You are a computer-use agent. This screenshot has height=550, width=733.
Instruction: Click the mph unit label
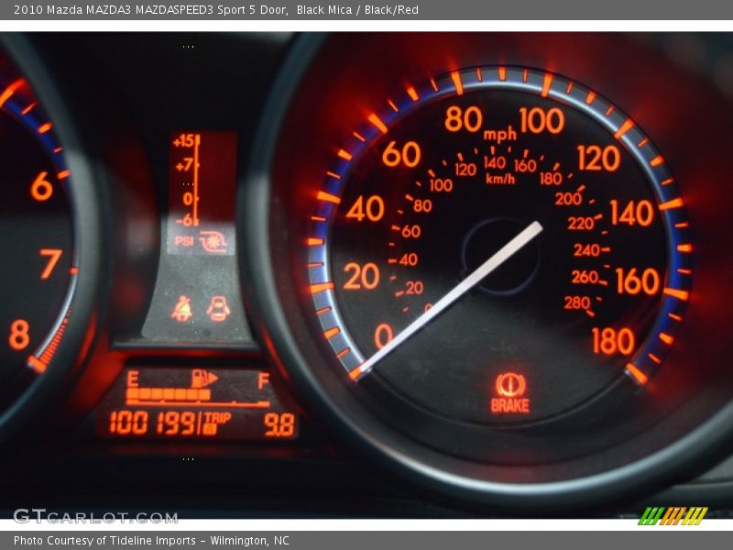coord(499,135)
